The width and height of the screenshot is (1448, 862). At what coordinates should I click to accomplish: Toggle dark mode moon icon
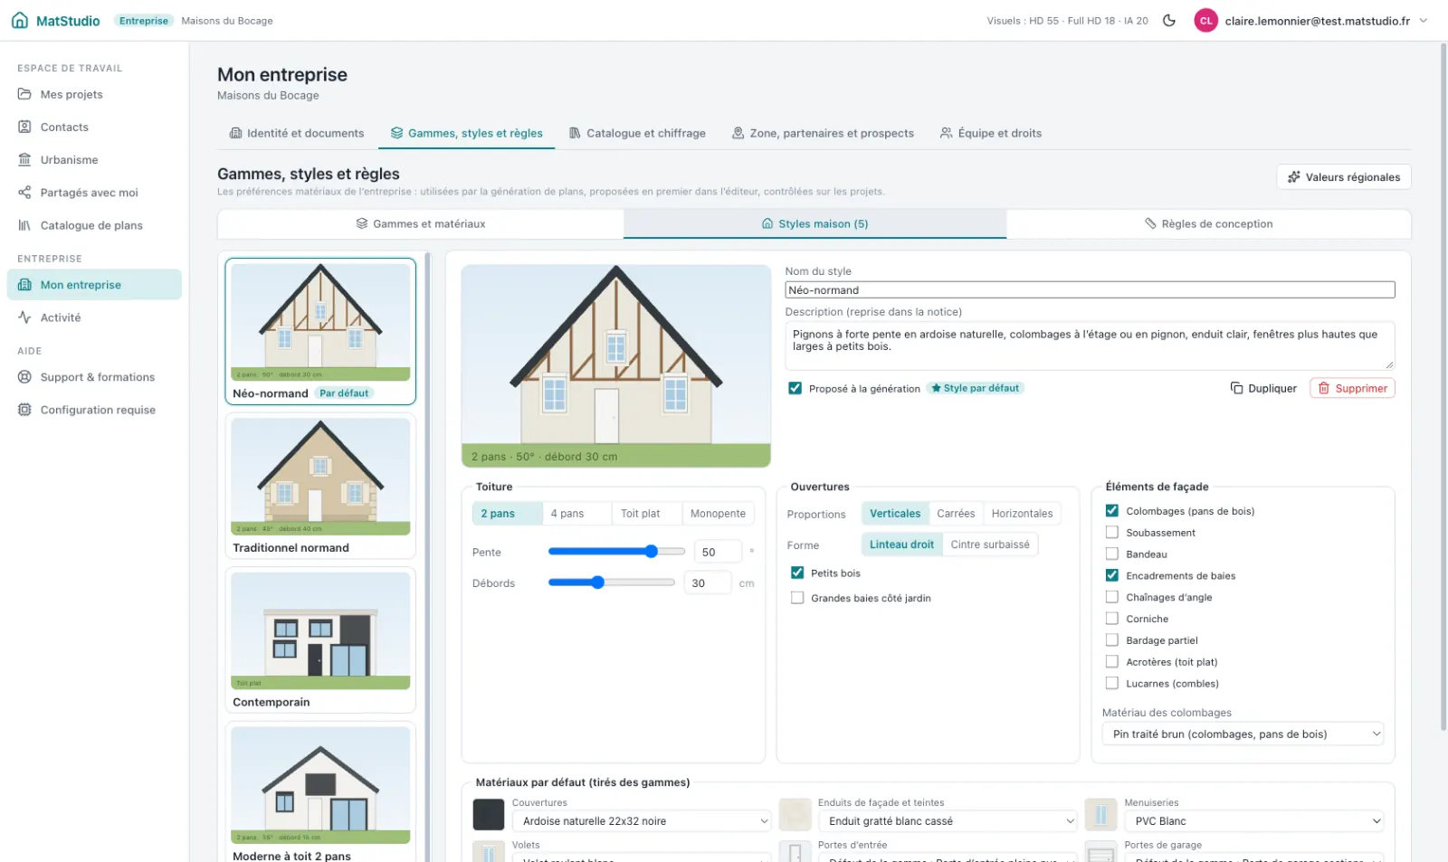pos(1169,20)
